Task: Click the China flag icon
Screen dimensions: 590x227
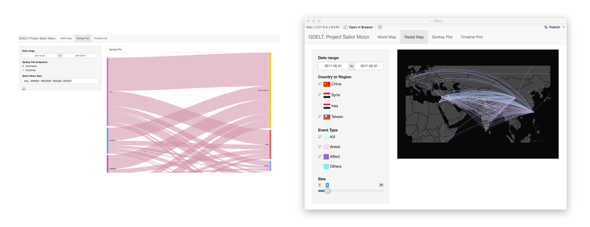Action: click(x=327, y=84)
